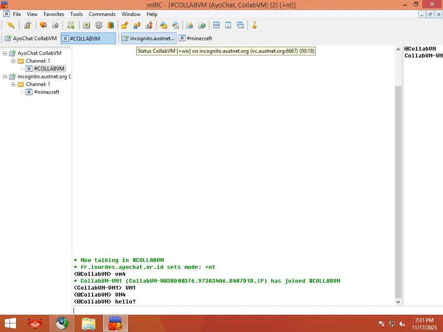Screen dimensions: 443x332
Task: Open the Commands menu
Action: tap(102, 14)
